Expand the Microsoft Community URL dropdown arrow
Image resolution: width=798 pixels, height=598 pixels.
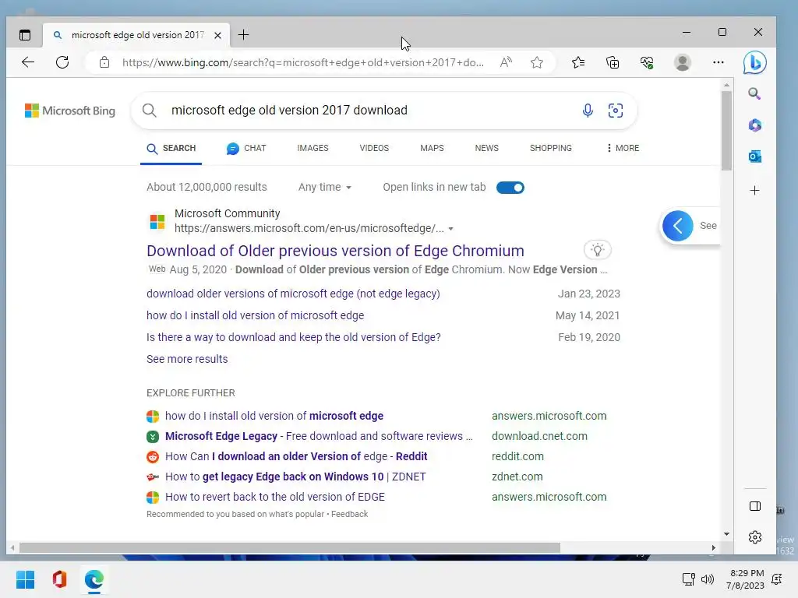[x=450, y=229]
